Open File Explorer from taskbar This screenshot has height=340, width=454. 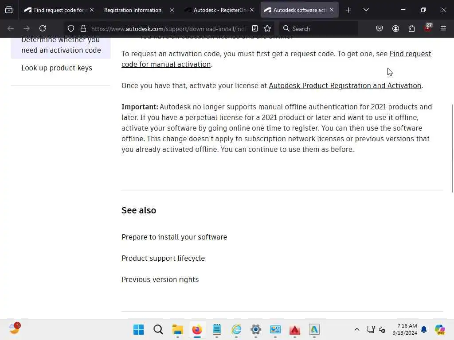coord(177,329)
